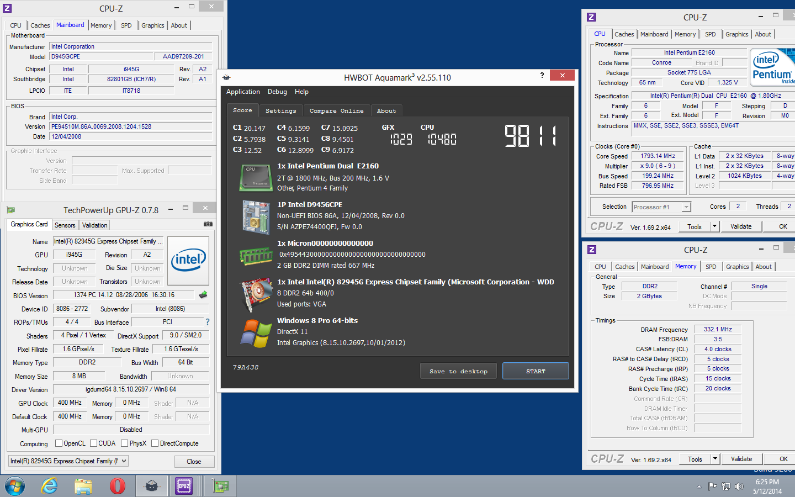Click the Core Speed 1793.14 MHz value
Viewport: 795px width, 497px height.
pos(658,156)
